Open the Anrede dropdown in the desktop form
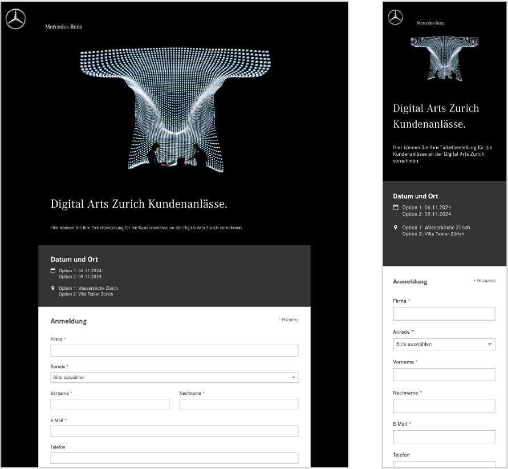This screenshot has height=469, width=508. point(174,377)
